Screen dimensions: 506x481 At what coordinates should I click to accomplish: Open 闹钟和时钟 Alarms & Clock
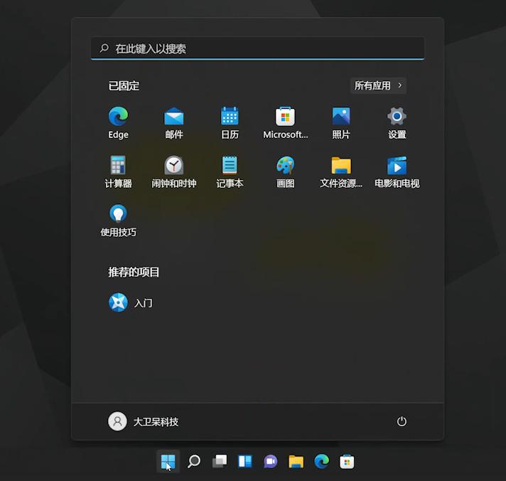[x=174, y=172]
